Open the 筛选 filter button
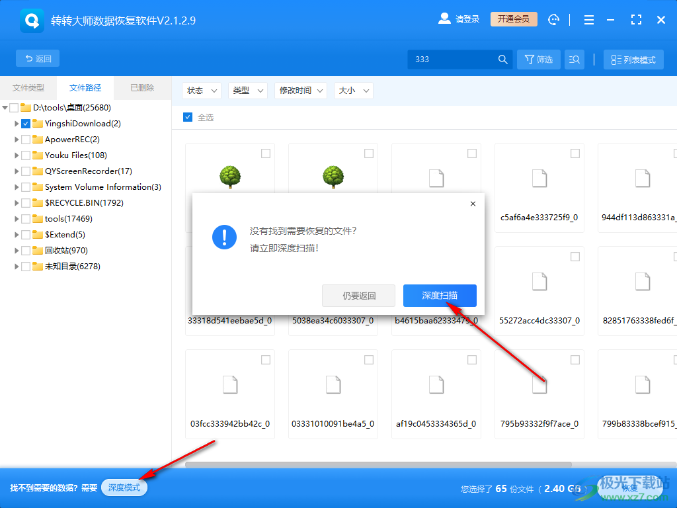Image resolution: width=677 pixels, height=508 pixels. click(x=539, y=59)
